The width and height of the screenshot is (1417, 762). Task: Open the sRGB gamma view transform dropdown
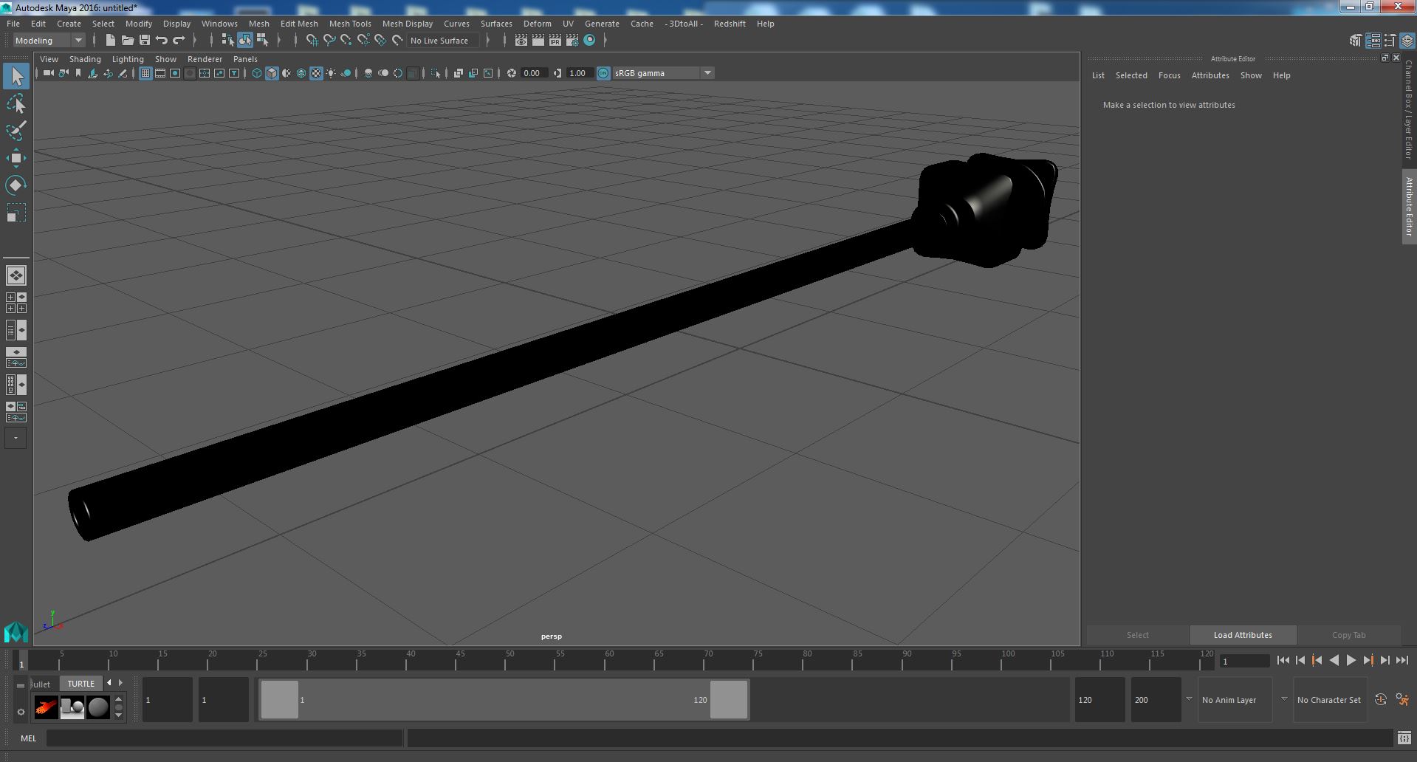click(663, 73)
